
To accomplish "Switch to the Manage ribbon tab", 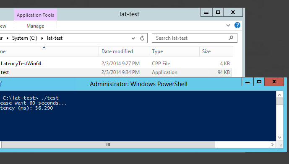I will [35, 26].
